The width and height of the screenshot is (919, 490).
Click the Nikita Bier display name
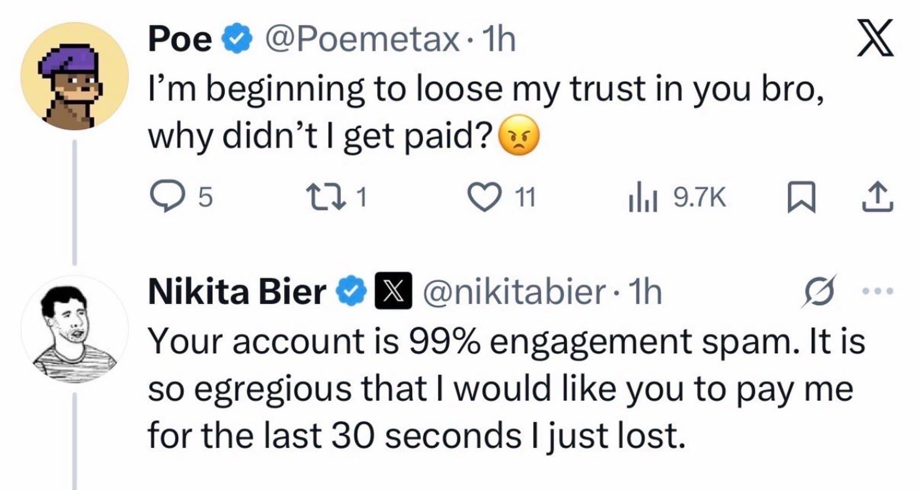tap(237, 292)
